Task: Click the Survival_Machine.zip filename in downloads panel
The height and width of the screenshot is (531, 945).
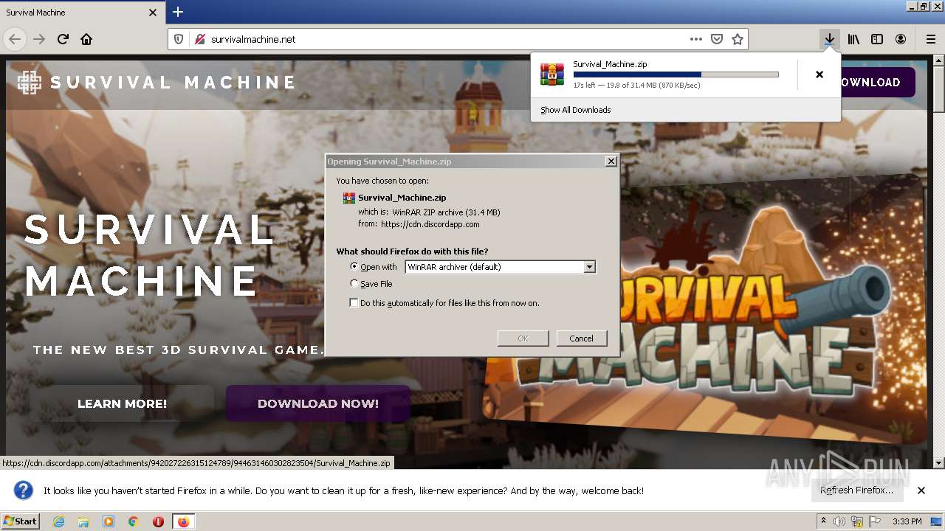Action: point(610,64)
